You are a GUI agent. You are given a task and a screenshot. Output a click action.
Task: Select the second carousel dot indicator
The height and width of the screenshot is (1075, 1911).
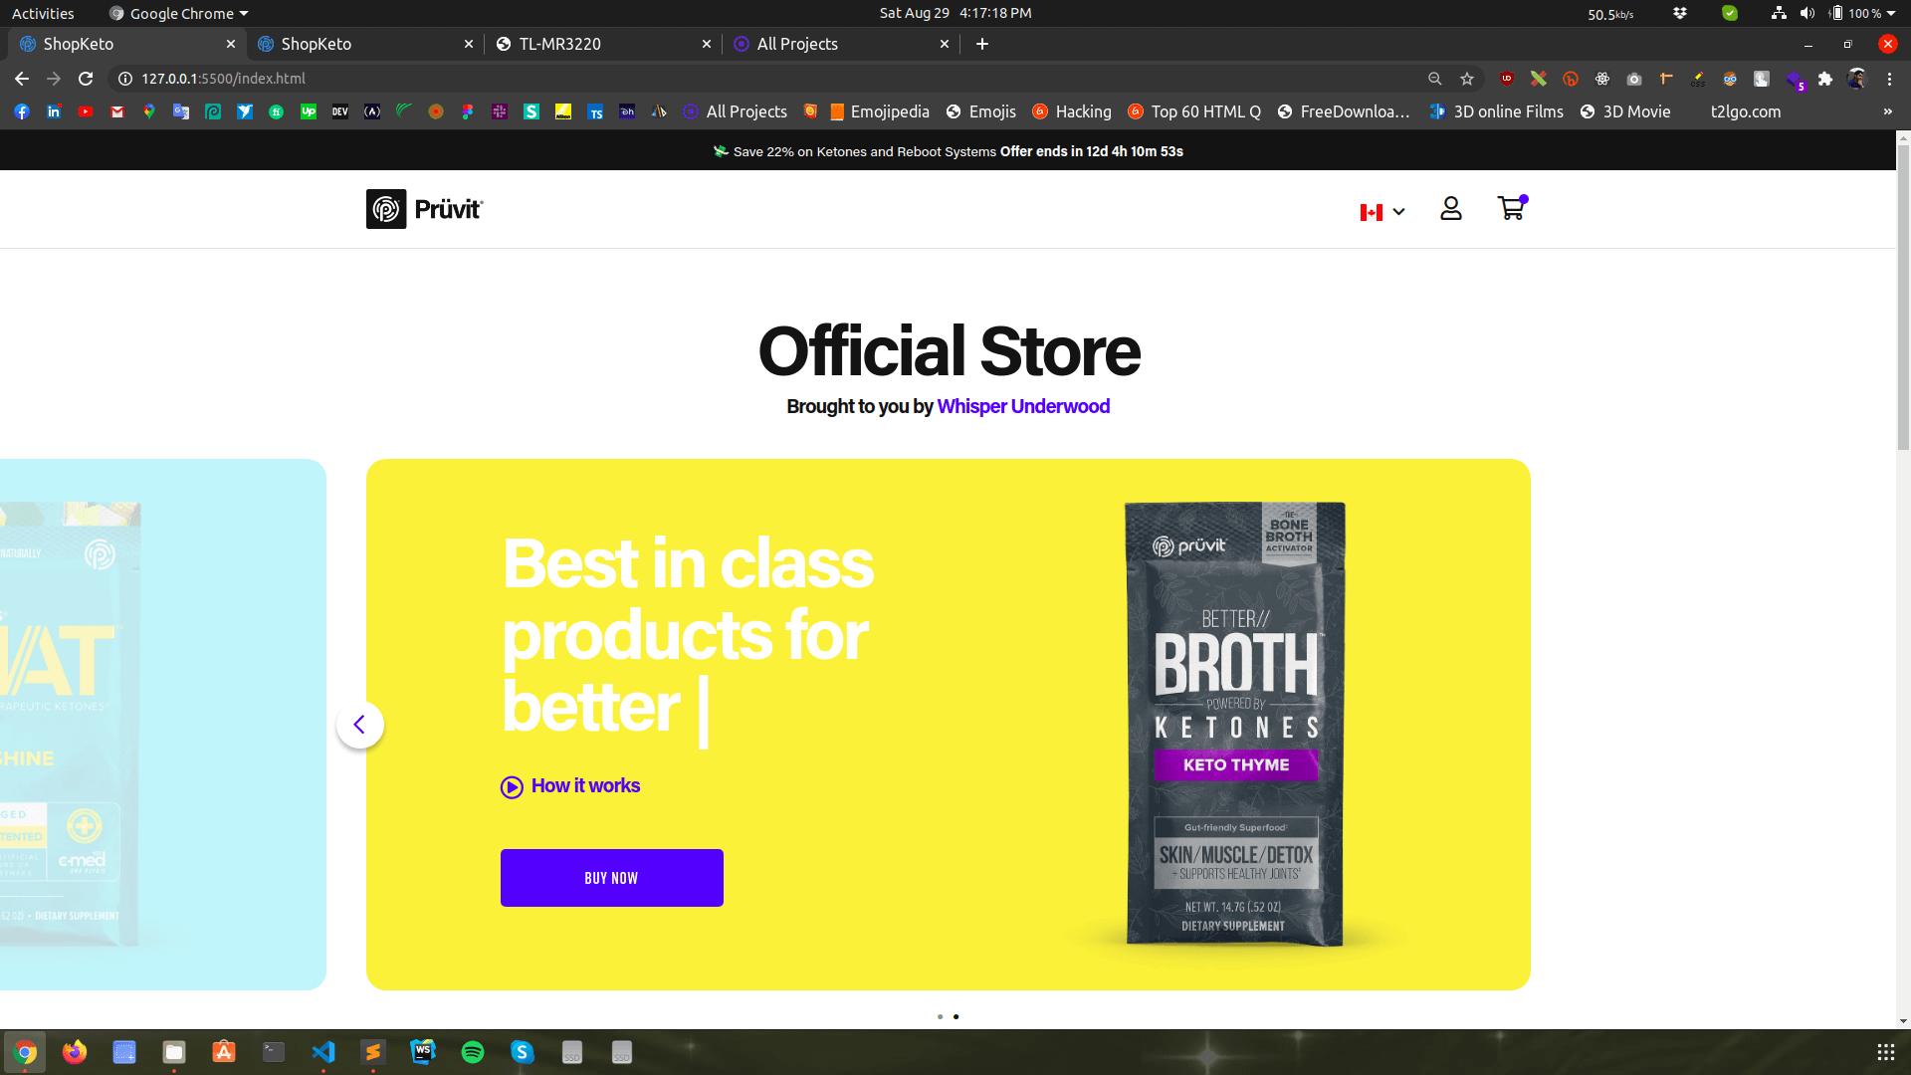tap(956, 1016)
